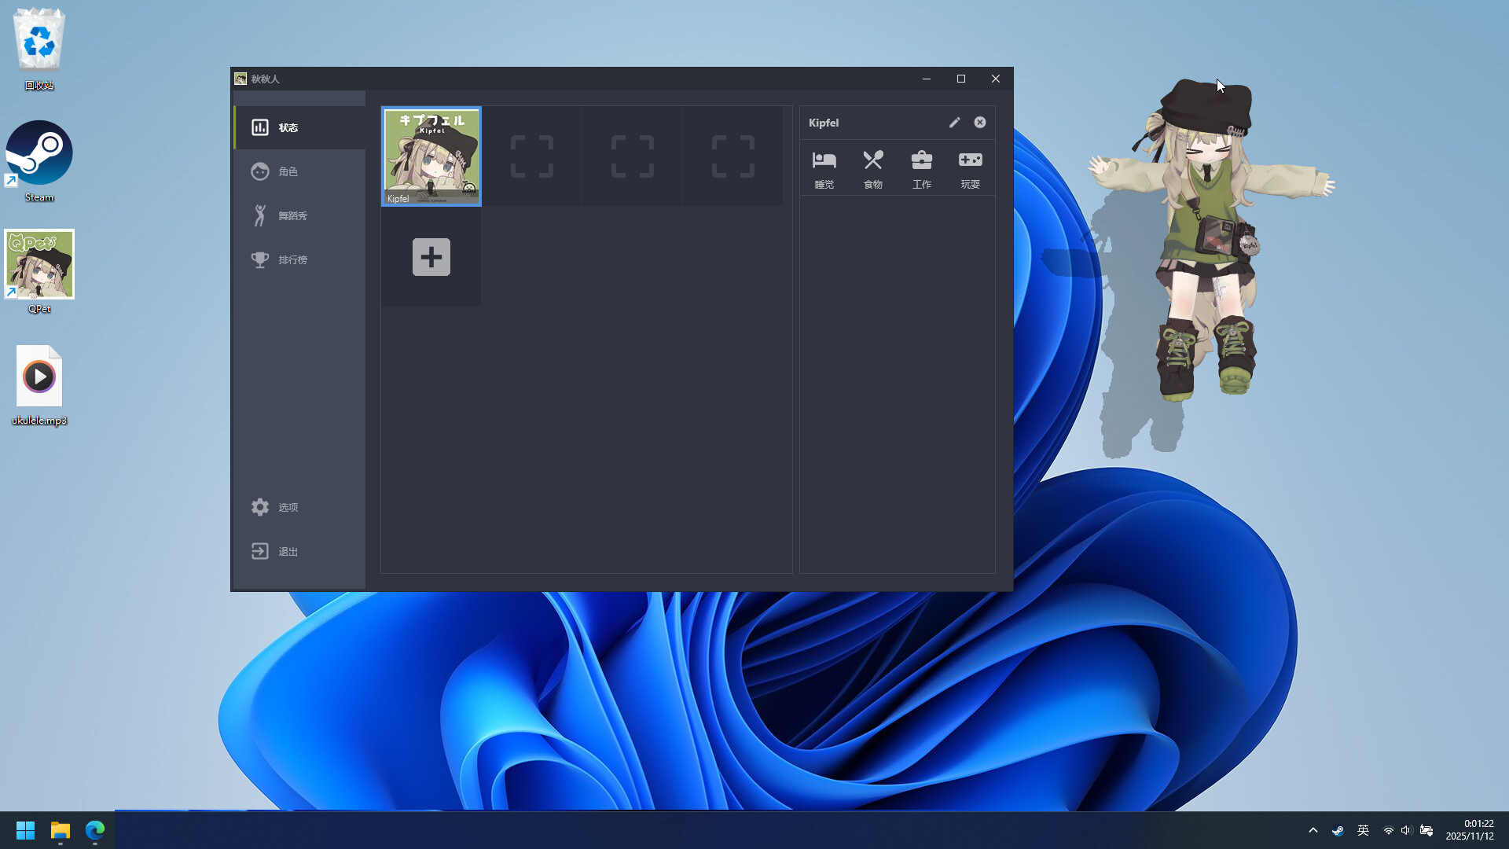
Task: Remove Kipfel using the circular X icon
Action: click(x=979, y=122)
